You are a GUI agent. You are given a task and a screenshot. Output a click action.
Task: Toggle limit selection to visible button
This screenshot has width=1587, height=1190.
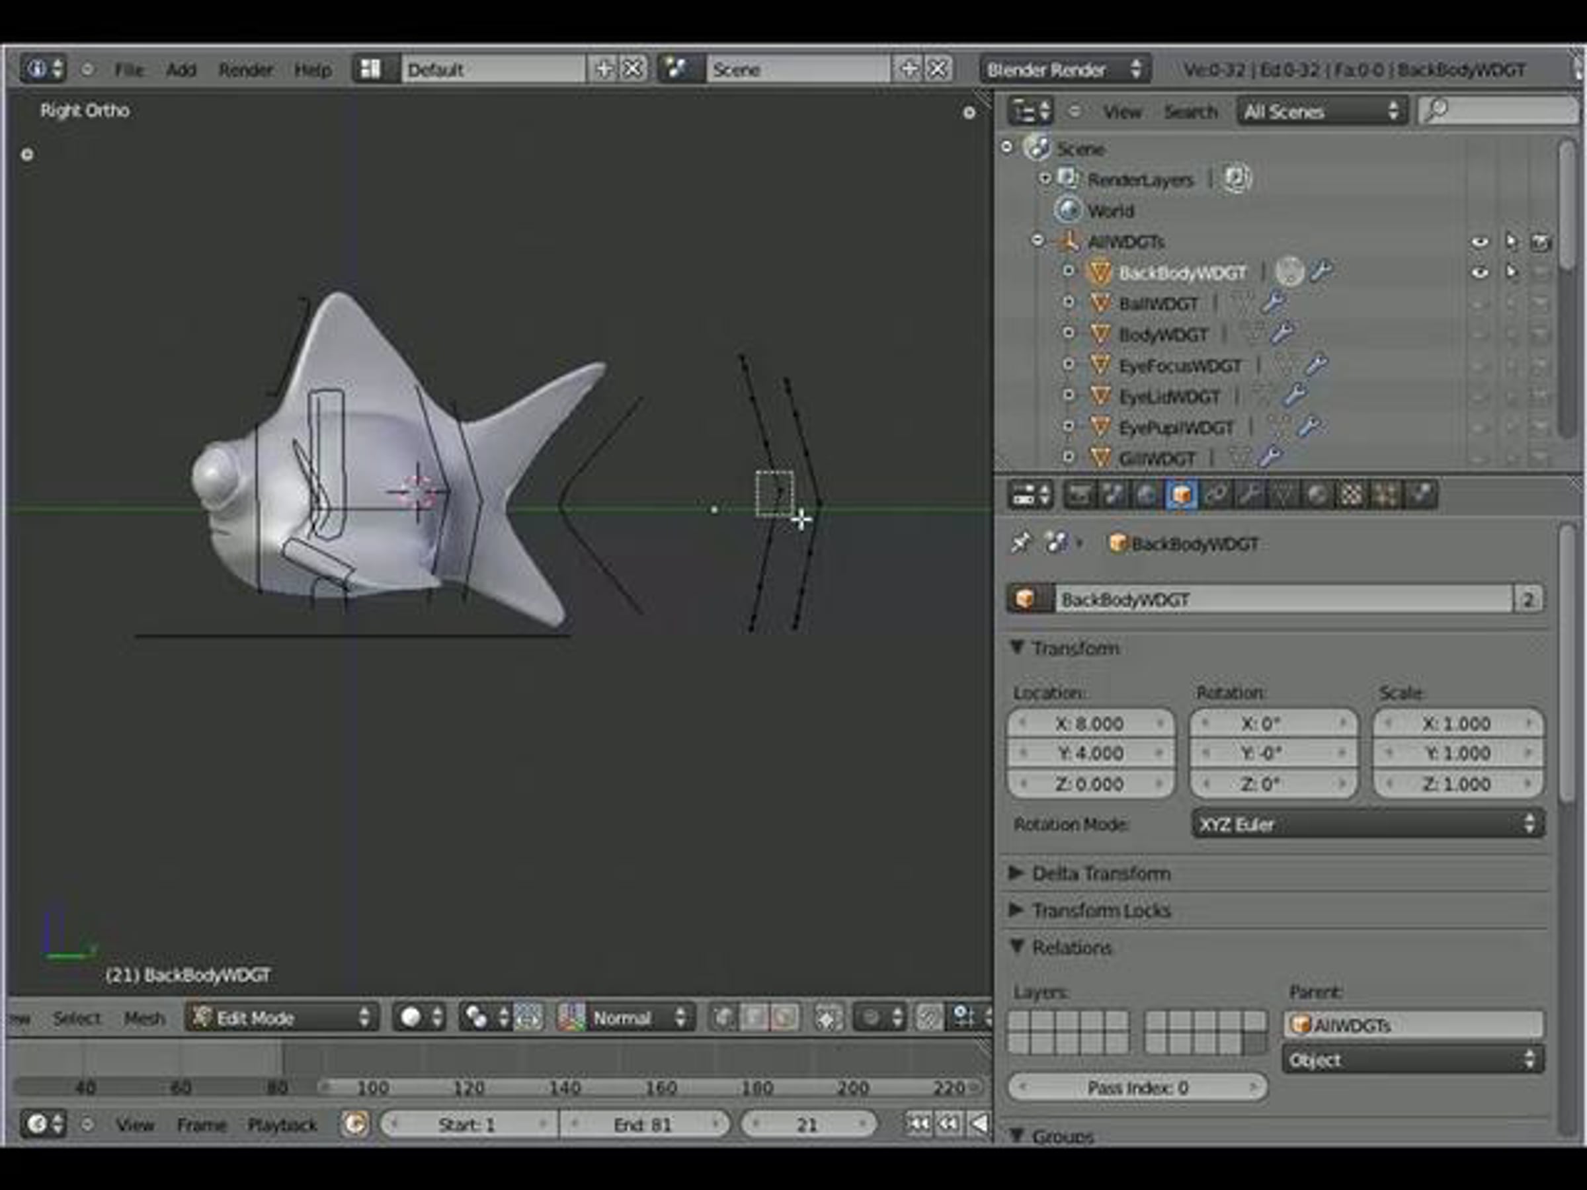click(827, 1017)
